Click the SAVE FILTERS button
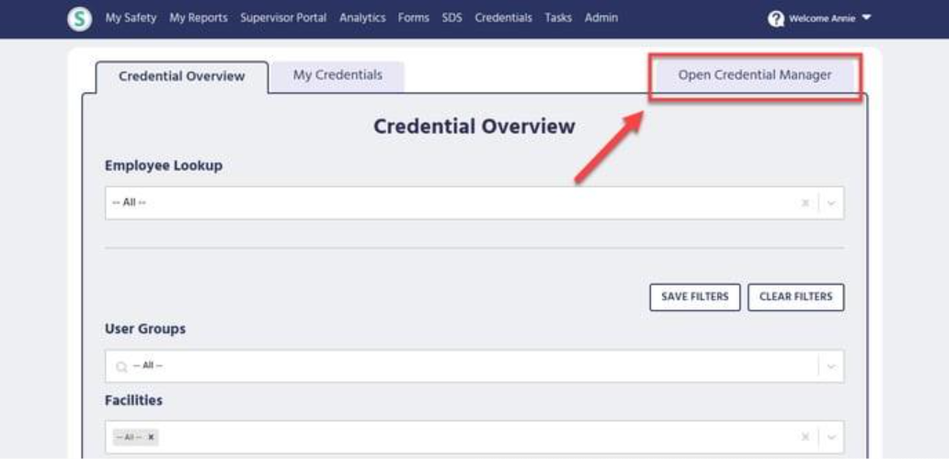949x460 pixels. coord(695,297)
